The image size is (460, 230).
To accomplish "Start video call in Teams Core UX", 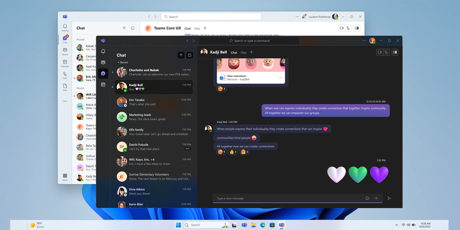I will (341, 28).
